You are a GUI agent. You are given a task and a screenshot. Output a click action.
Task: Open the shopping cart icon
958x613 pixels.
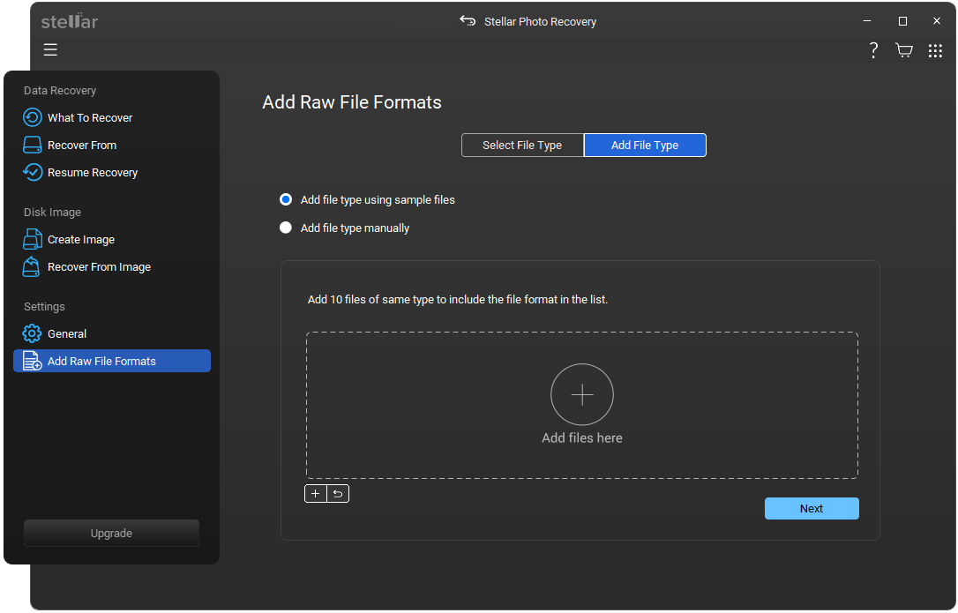tap(903, 50)
